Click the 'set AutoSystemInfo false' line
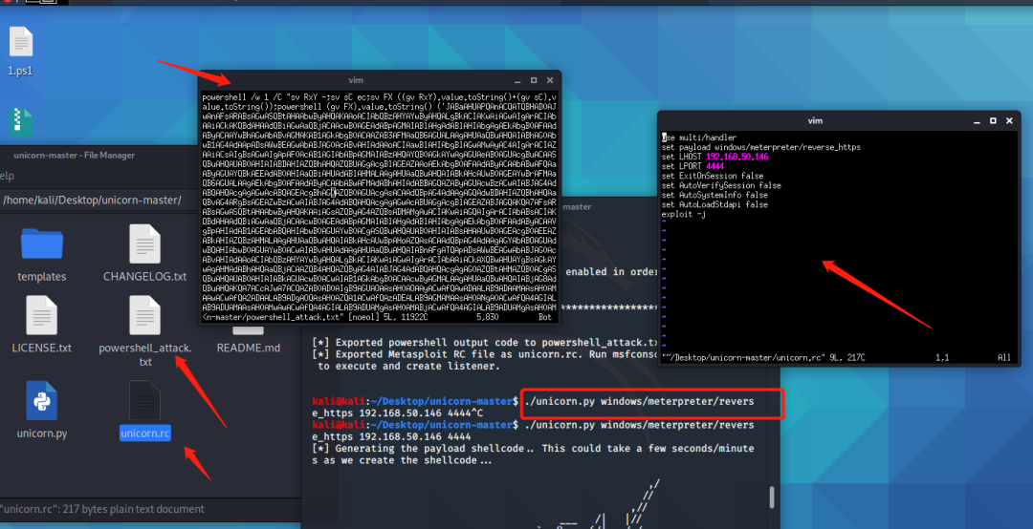 pos(714,195)
